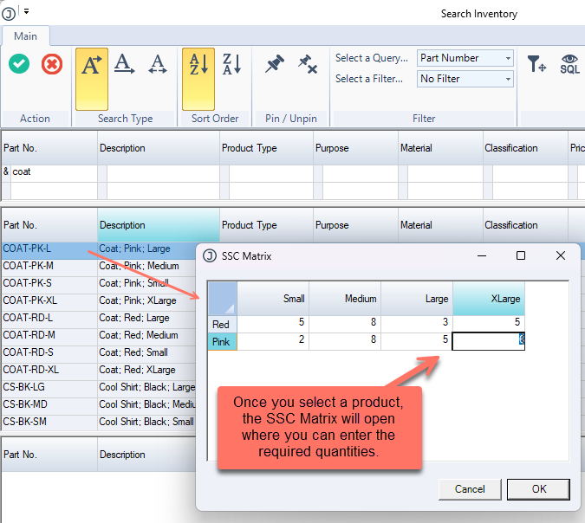This screenshot has height=523, width=585.
Task: Click the results grid Part No. column header
Action: click(x=49, y=225)
